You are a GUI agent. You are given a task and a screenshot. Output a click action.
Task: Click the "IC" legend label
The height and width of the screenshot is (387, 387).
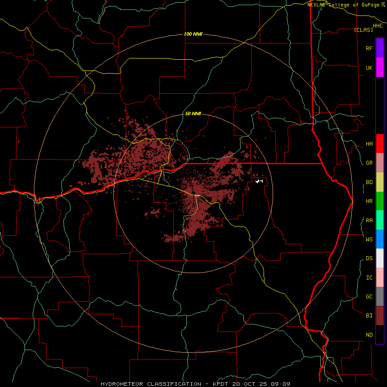pos(369,278)
